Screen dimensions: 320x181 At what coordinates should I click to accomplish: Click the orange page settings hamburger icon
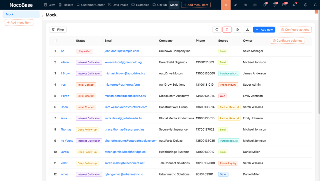pos(316,12)
